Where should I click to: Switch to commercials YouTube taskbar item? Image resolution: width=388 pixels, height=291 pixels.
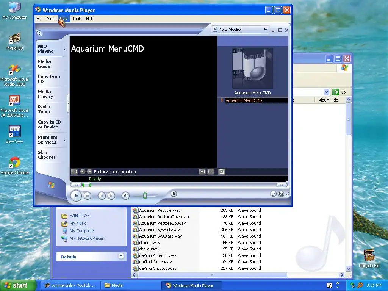(70, 285)
